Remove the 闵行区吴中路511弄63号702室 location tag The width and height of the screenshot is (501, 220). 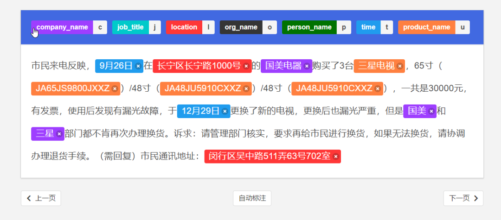click(336, 157)
